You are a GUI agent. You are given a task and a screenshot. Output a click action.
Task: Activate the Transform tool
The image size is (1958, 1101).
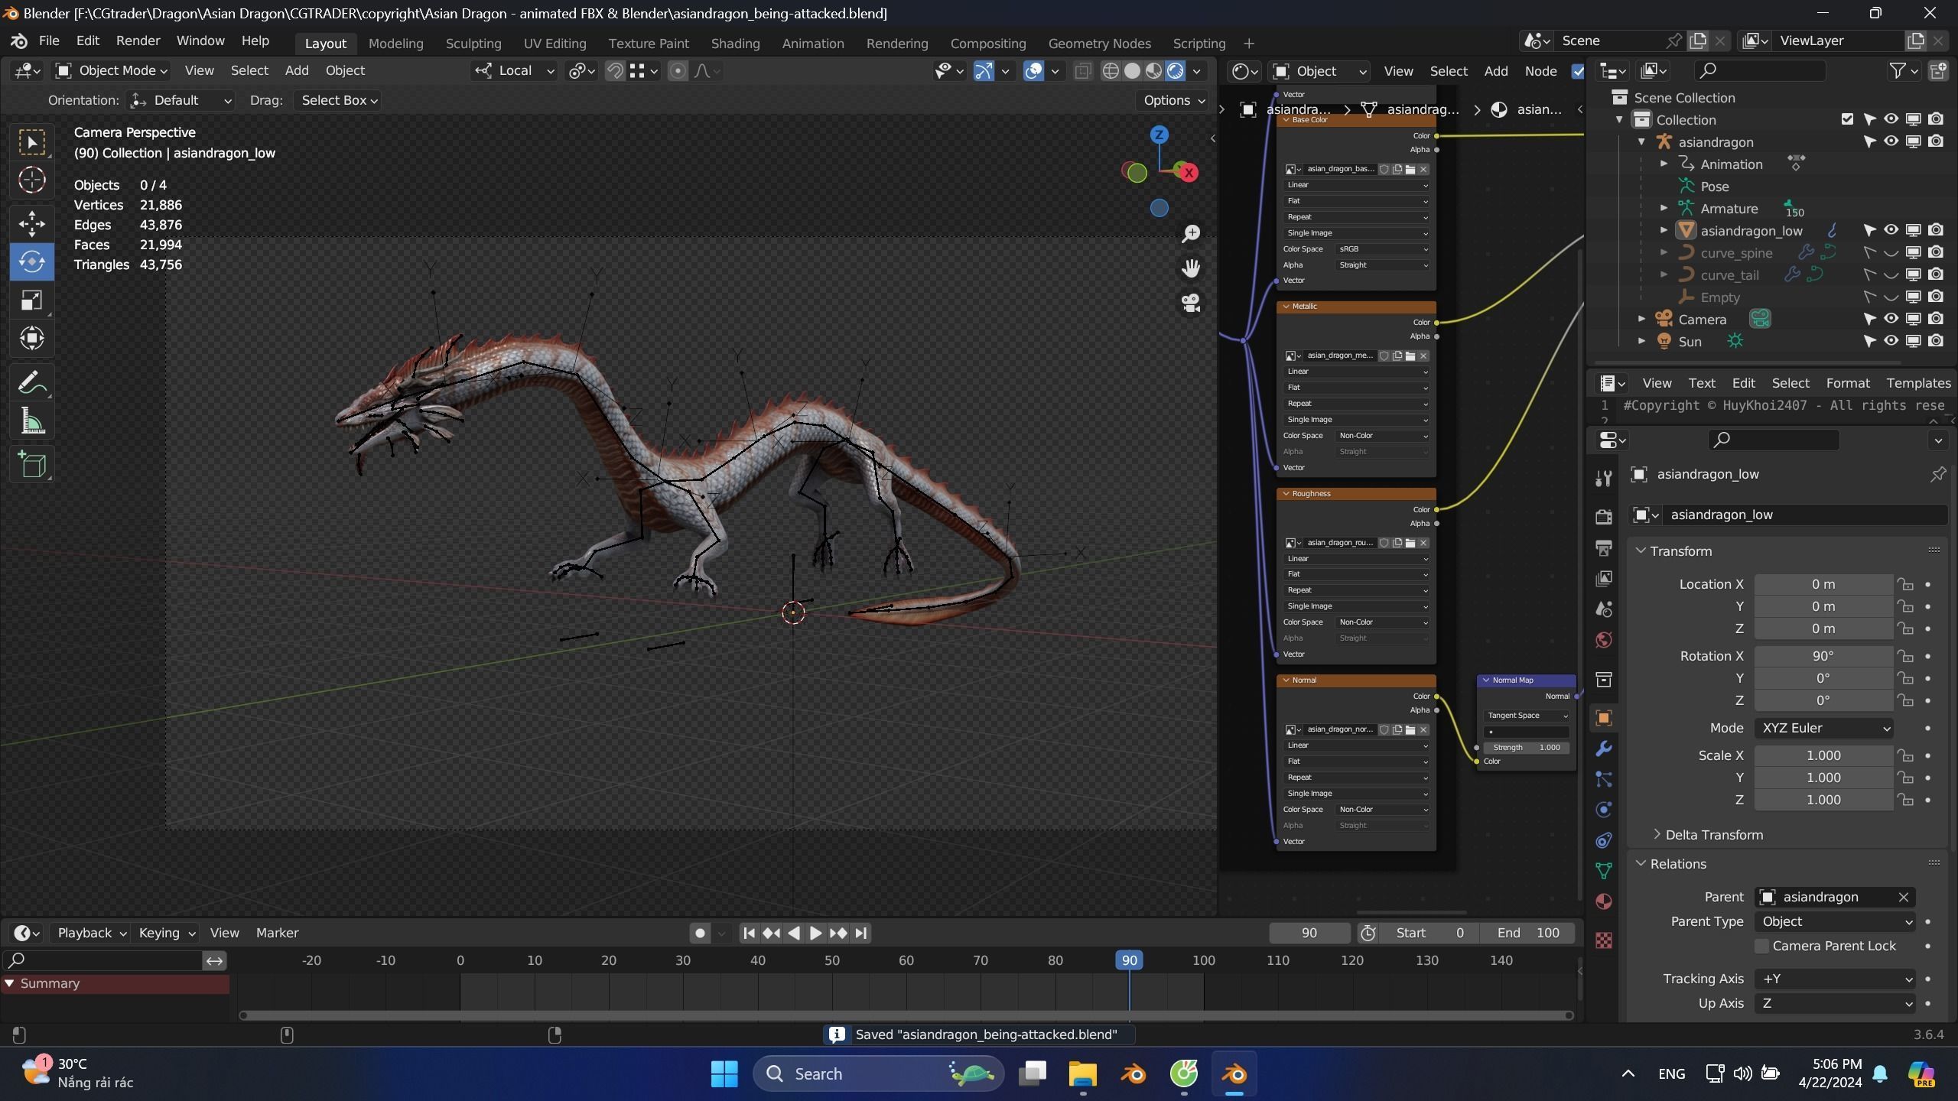pos(31,338)
